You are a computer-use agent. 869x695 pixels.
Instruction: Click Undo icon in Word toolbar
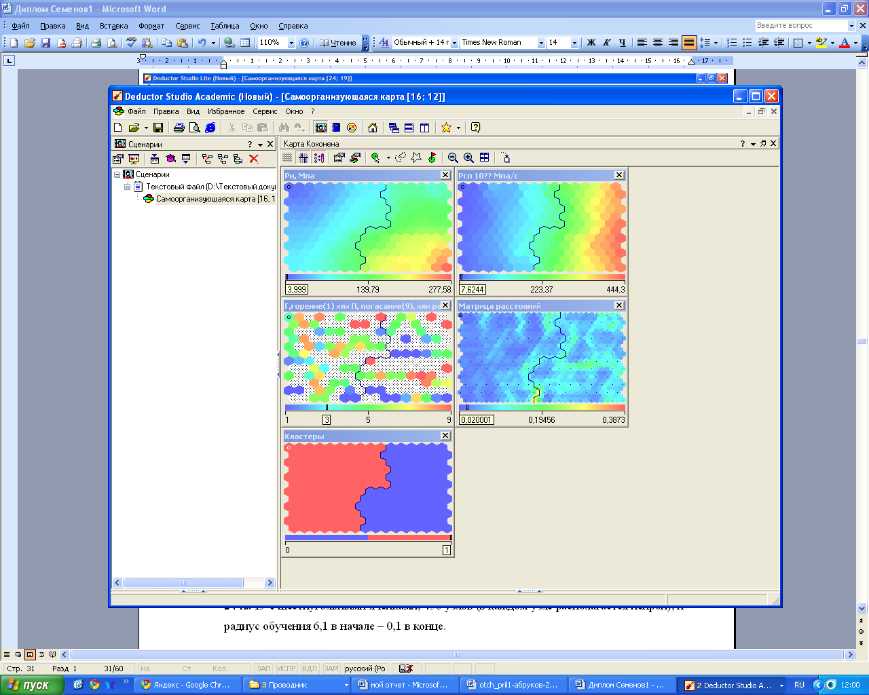tap(202, 42)
